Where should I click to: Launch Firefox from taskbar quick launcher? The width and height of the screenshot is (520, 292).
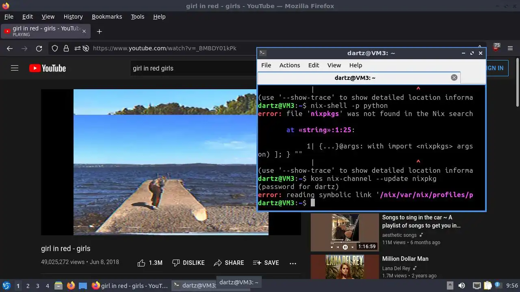click(x=71, y=286)
